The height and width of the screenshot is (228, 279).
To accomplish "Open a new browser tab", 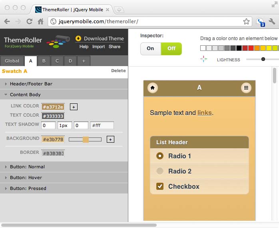I will [119, 10].
